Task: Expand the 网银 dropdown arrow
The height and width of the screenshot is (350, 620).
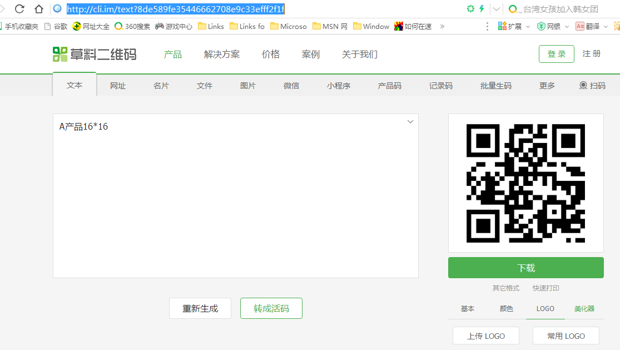Action: (567, 27)
